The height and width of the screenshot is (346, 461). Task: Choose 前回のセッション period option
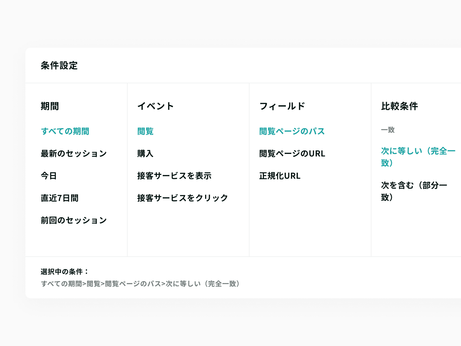74,220
